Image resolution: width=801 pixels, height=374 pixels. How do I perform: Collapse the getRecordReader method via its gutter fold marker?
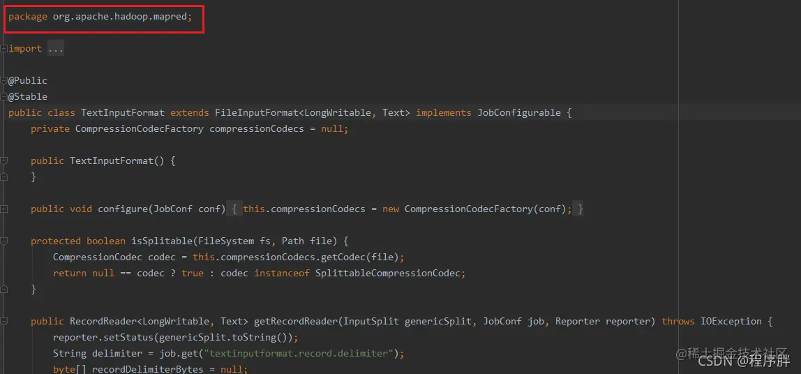pyautogui.click(x=3, y=322)
